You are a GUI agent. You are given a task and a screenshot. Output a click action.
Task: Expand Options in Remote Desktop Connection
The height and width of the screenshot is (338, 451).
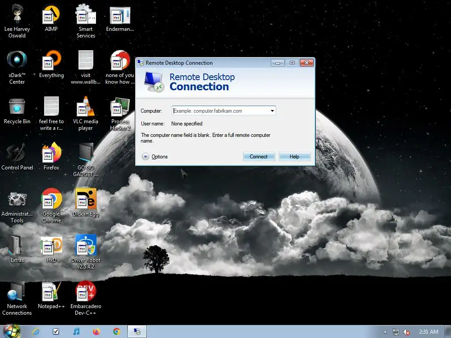[x=155, y=157]
